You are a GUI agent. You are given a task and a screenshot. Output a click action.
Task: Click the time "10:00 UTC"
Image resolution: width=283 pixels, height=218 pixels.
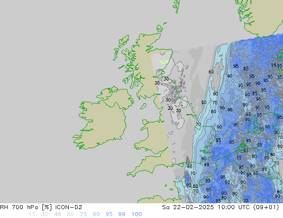[234, 207]
